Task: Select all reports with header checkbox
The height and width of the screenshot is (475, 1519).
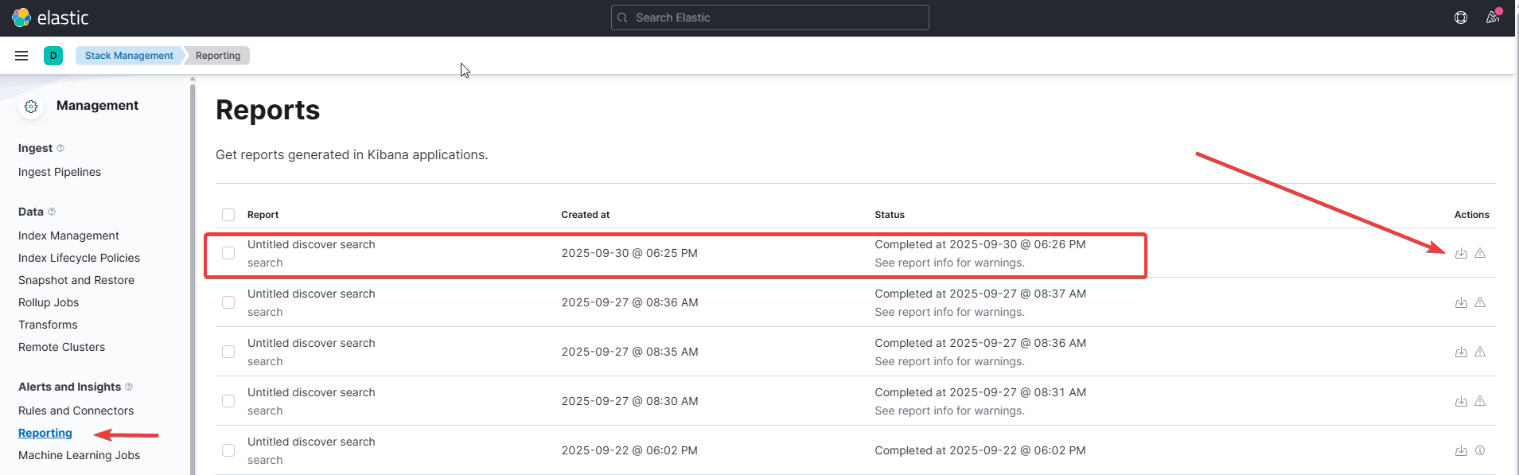Action: (x=228, y=215)
